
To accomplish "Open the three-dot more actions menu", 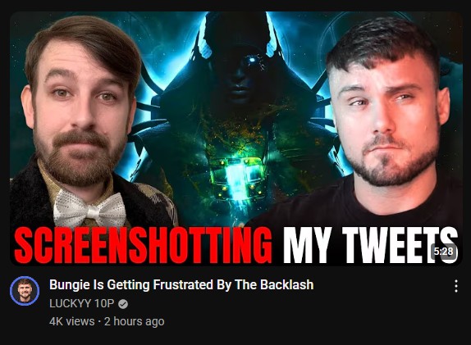I will tap(456, 286).
